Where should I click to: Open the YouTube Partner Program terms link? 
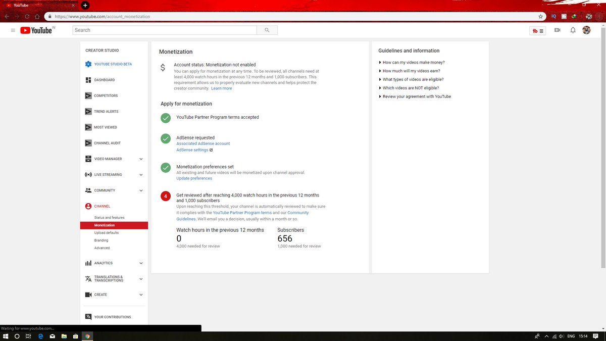pyautogui.click(x=242, y=213)
